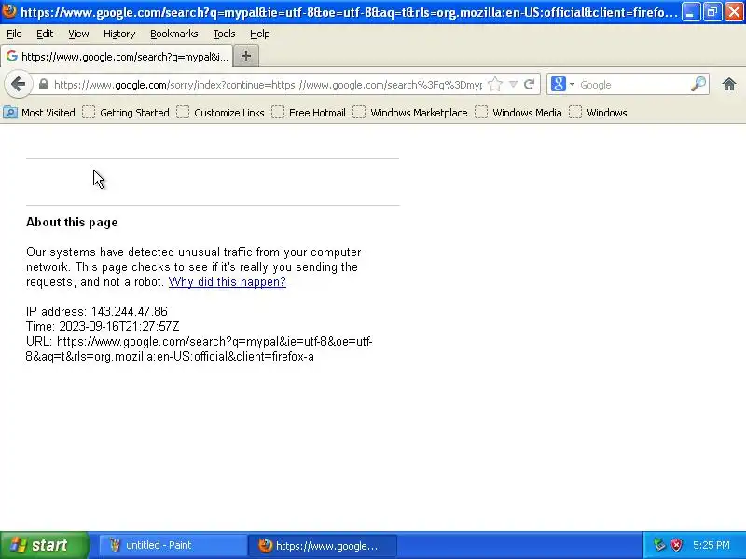Open the Windows start button

click(44, 545)
